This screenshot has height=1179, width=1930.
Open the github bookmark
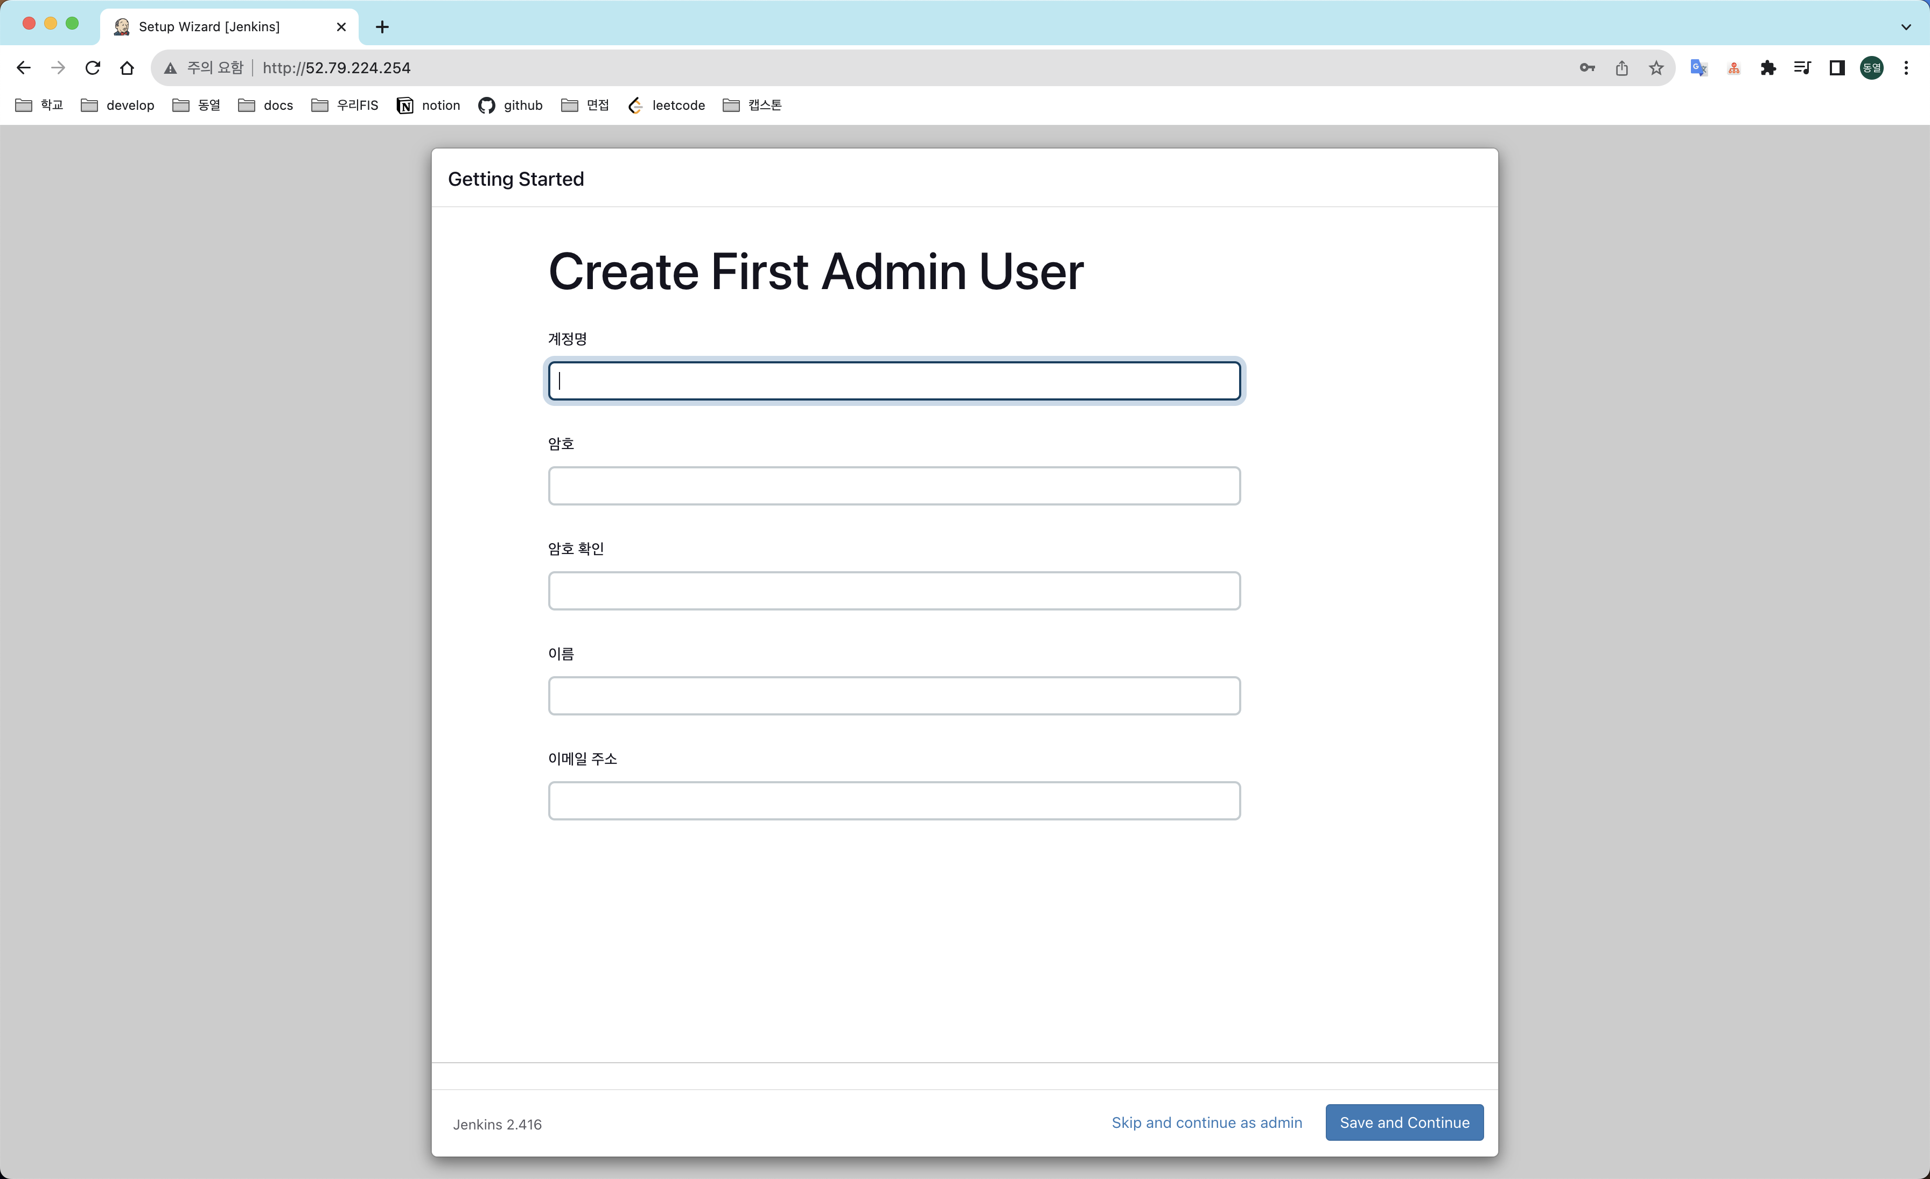pyautogui.click(x=511, y=105)
